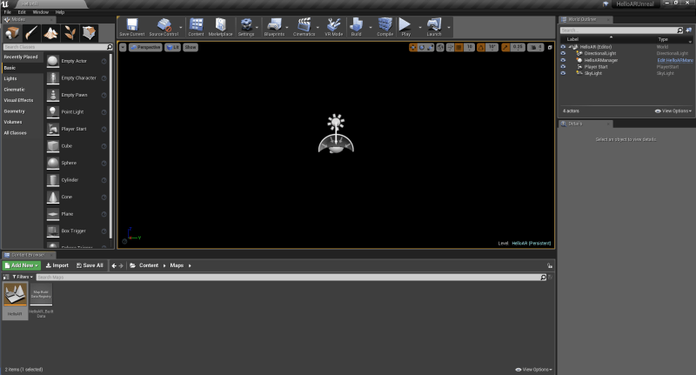Open Source Control from toolbar
696x375 pixels.
(x=164, y=27)
